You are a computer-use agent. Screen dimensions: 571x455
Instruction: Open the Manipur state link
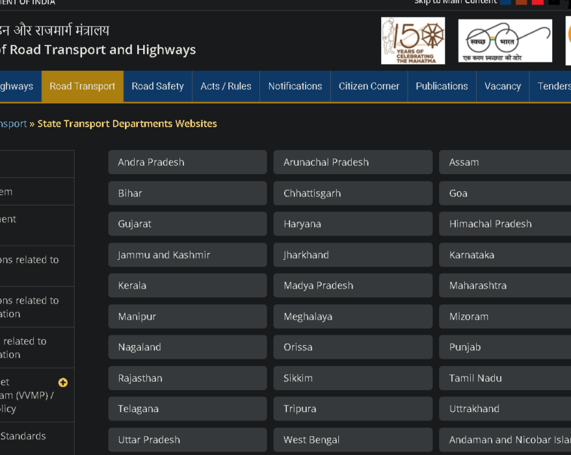click(x=187, y=317)
